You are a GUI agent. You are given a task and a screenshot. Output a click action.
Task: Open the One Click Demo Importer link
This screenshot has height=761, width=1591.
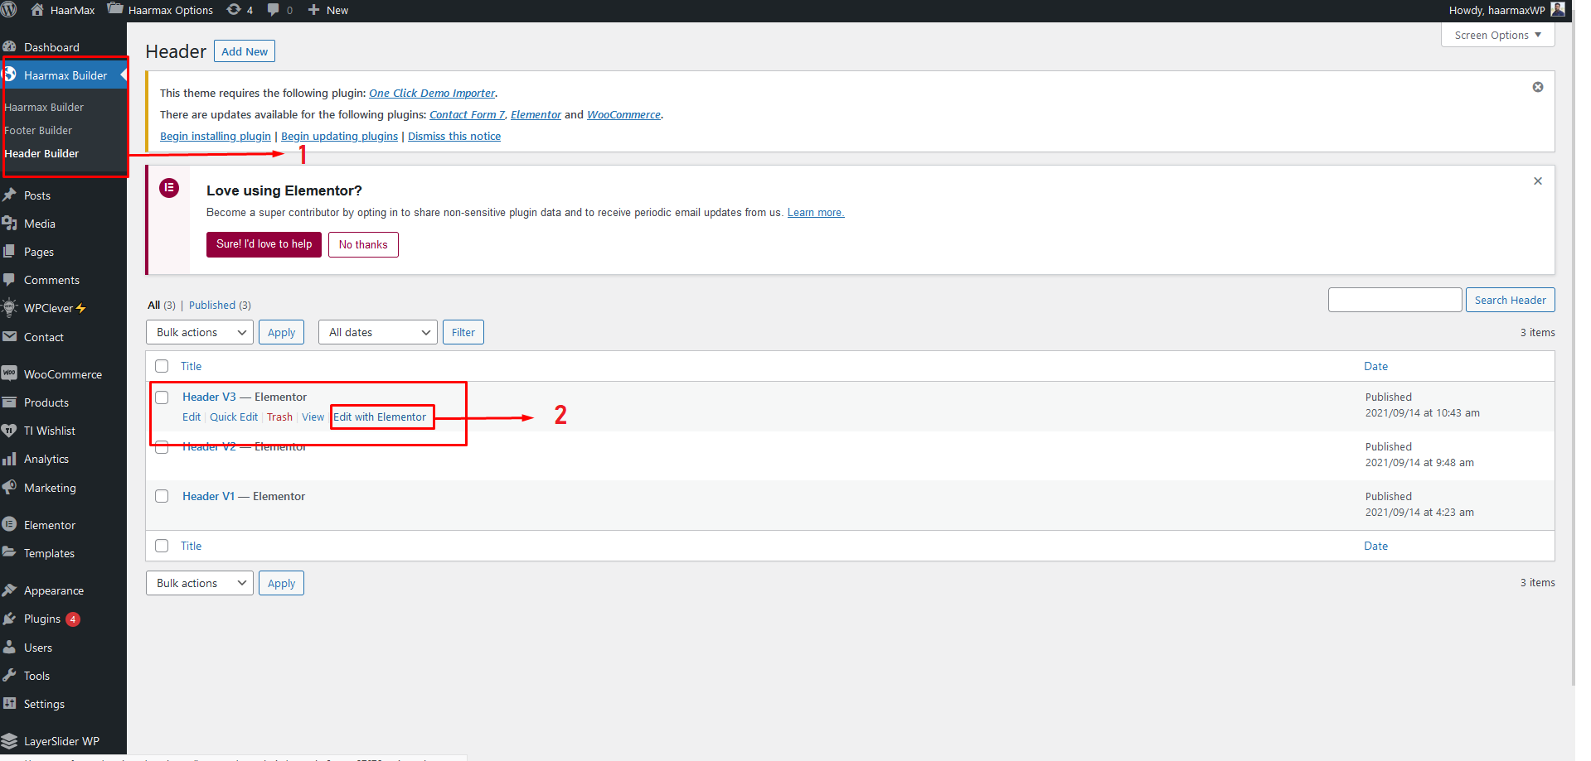click(x=432, y=93)
